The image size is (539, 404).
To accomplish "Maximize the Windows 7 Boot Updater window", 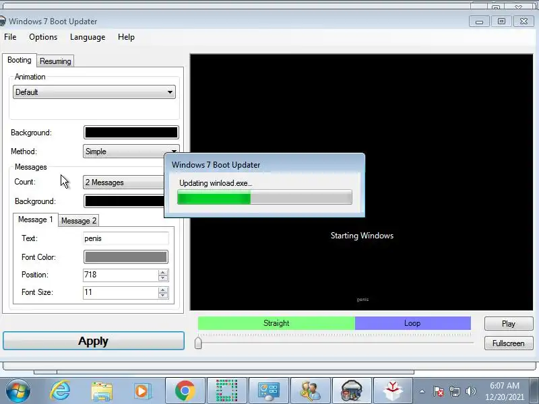I will [501, 22].
